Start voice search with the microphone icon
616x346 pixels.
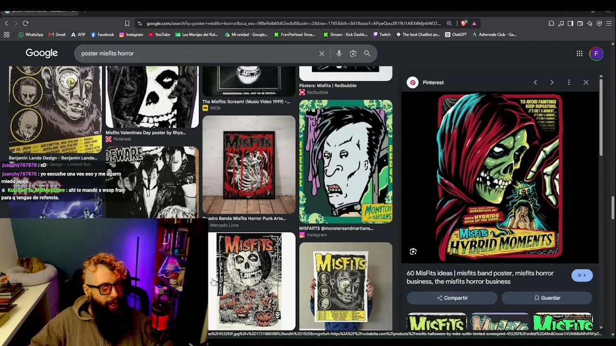[339, 53]
